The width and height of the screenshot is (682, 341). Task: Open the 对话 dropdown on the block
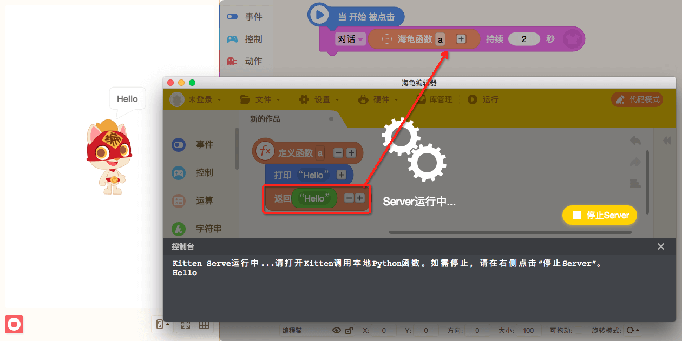350,39
